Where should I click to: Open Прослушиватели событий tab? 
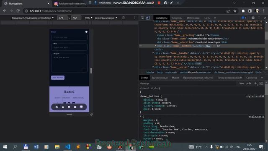[198, 78]
